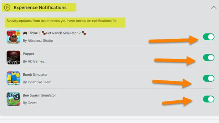This screenshot has width=219, height=123.
Task: Click the paw print emoji before Pet Ranch
Action: (44, 33)
